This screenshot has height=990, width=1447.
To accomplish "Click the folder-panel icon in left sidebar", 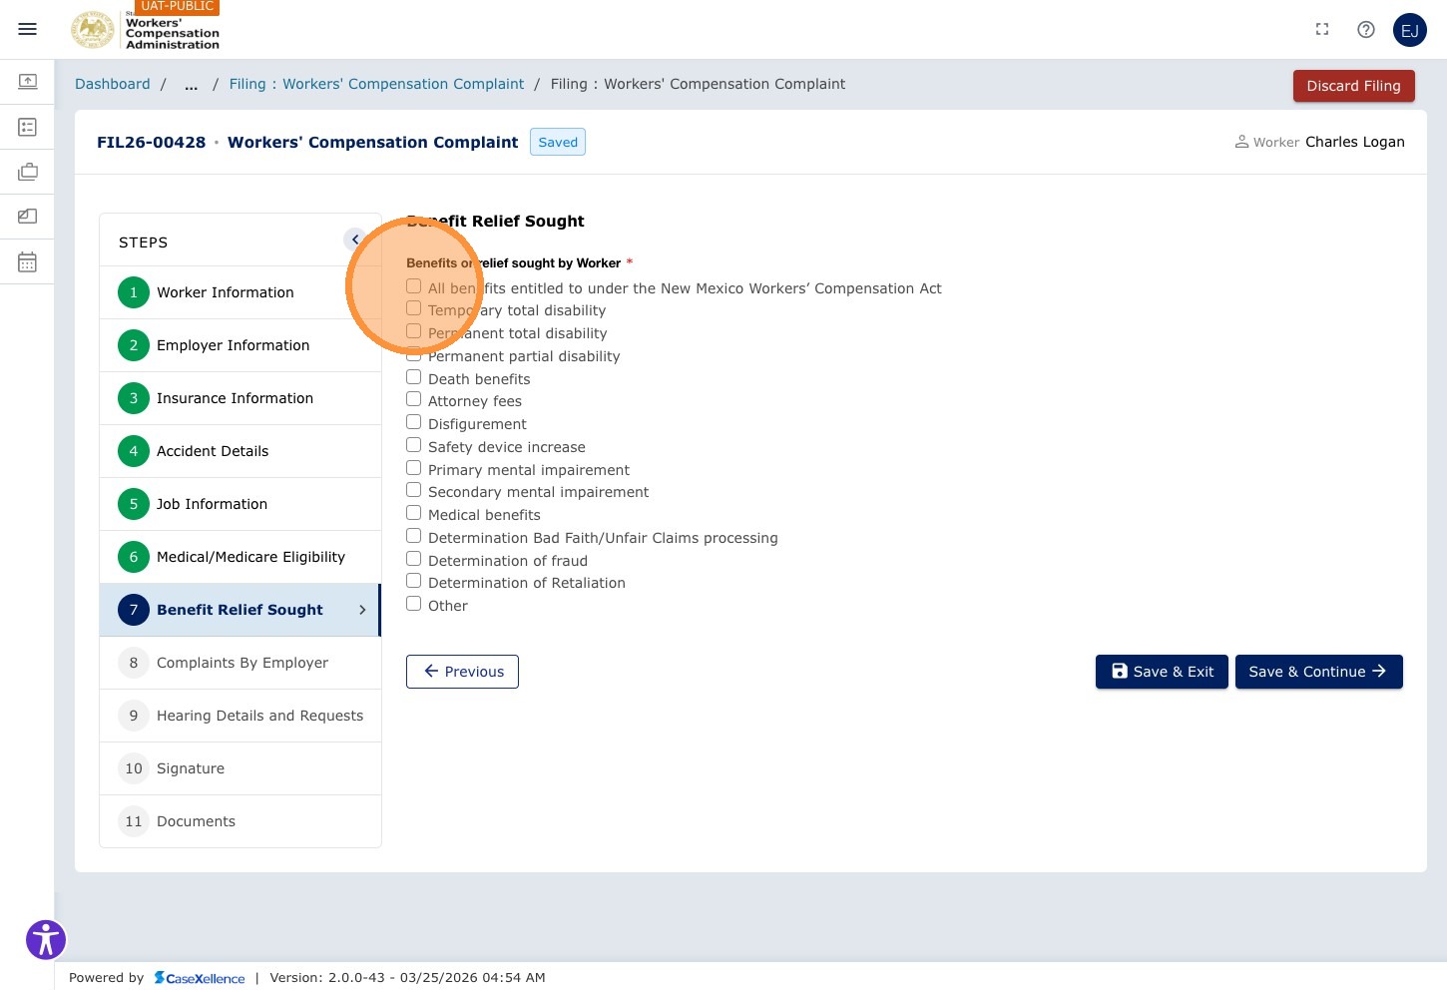I will pos(27,216).
